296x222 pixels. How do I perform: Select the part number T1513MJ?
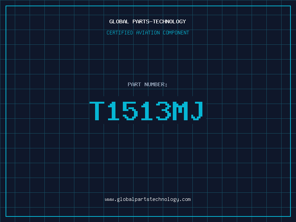(146, 111)
